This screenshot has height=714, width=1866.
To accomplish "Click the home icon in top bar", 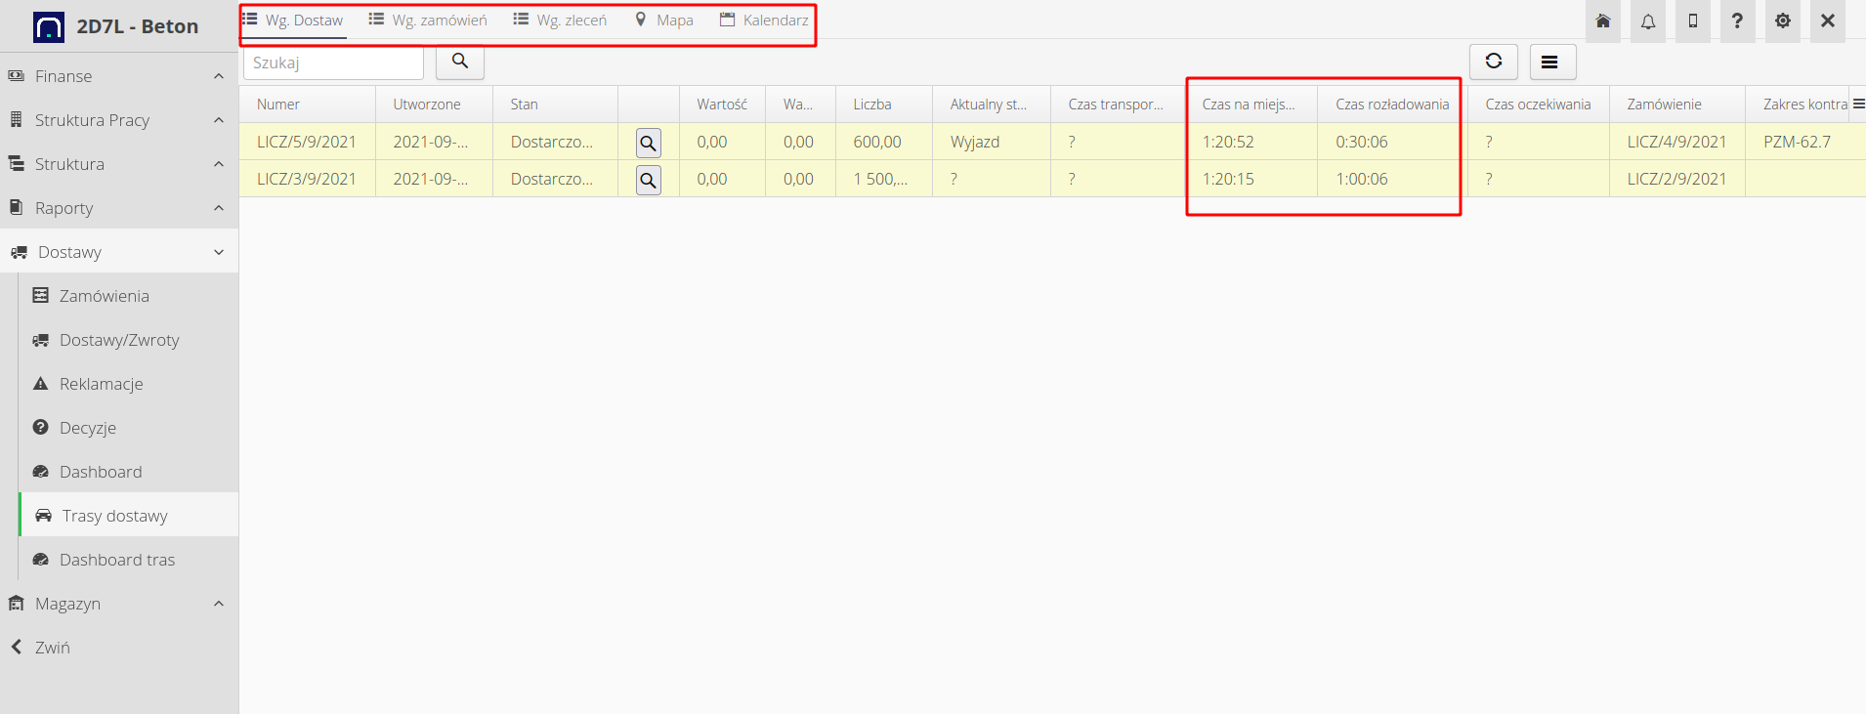I will [1603, 21].
